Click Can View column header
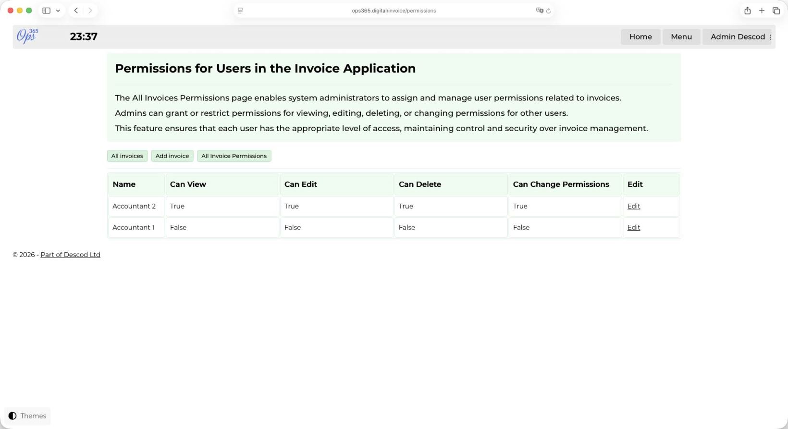The width and height of the screenshot is (788, 429). click(x=222, y=184)
